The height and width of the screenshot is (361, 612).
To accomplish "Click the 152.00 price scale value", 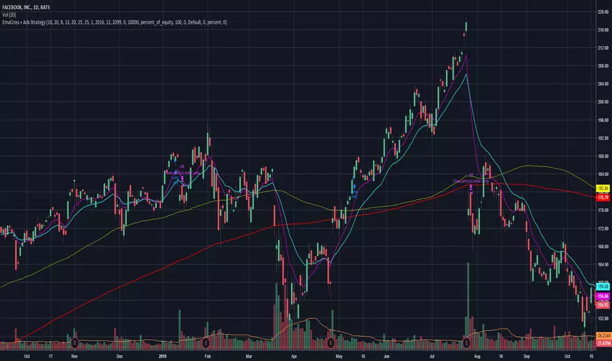I will pyautogui.click(x=603, y=318).
